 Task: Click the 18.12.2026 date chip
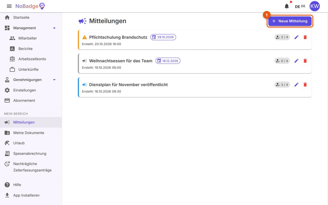pos(168,61)
